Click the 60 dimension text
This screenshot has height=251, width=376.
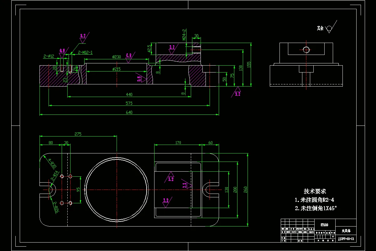(x=210, y=143)
